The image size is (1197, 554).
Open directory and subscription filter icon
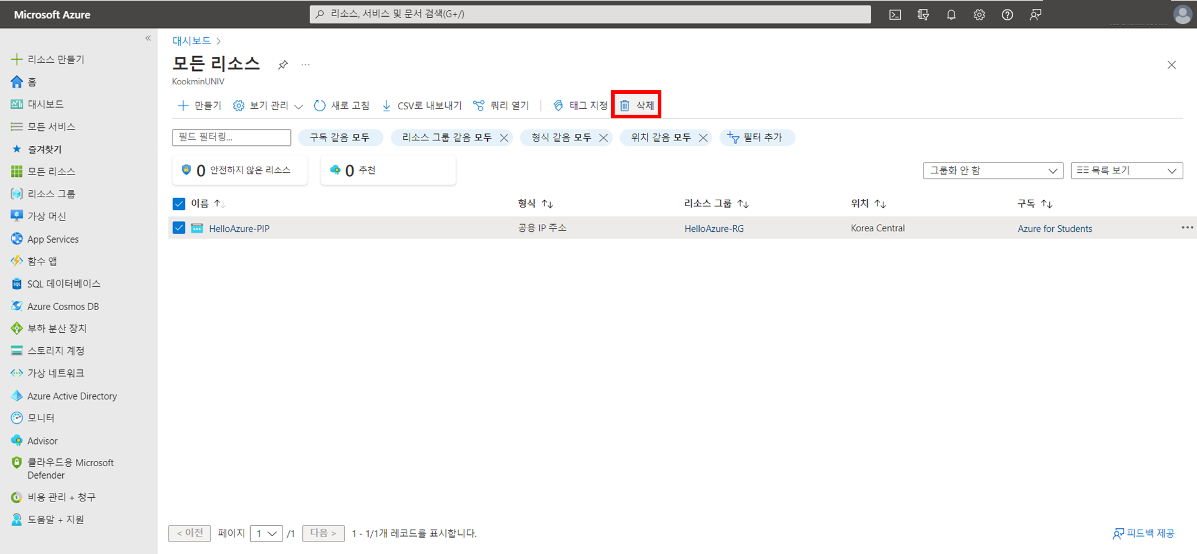point(923,15)
